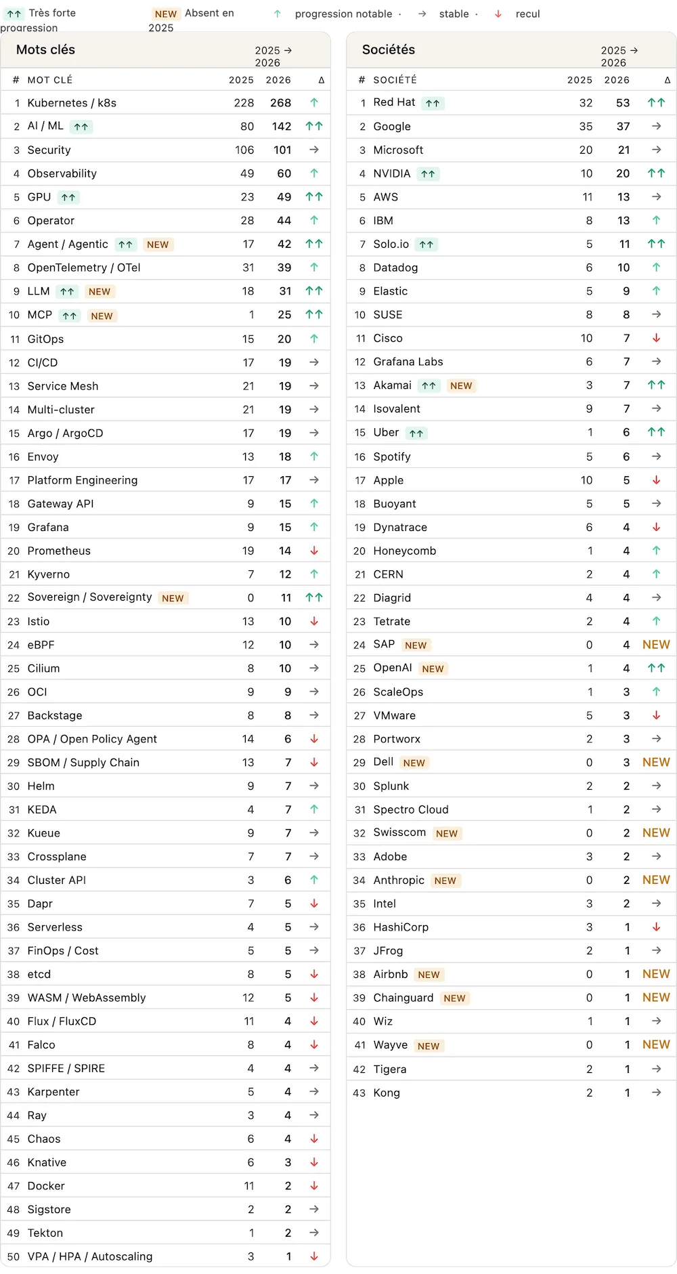Click the 2026 column header in Sociétés table

tap(617, 80)
